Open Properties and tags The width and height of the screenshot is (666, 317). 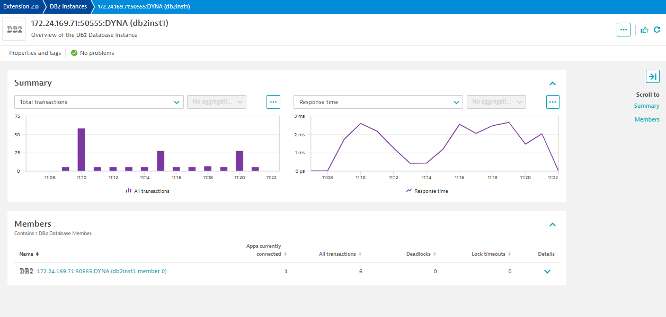pyautogui.click(x=35, y=53)
